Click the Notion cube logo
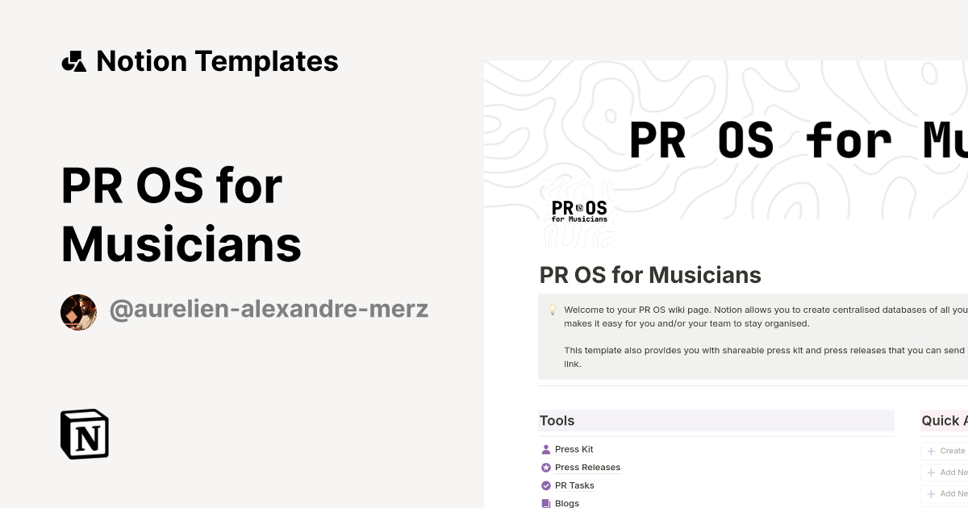Screen dimensions: 968x508 (x=85, y=434)
